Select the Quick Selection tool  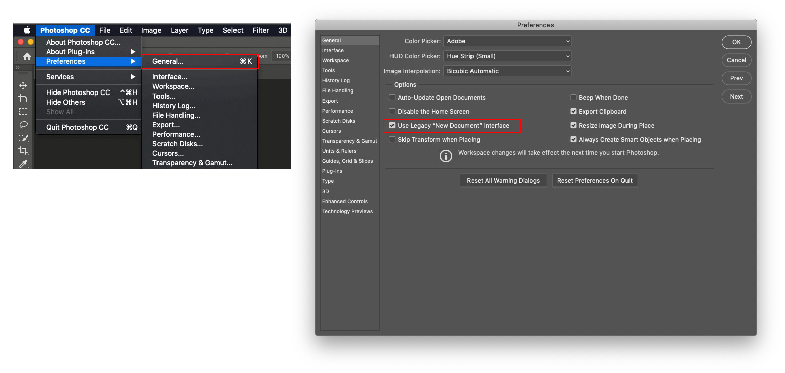(23, 138)
